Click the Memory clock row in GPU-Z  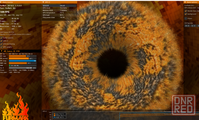59,10
